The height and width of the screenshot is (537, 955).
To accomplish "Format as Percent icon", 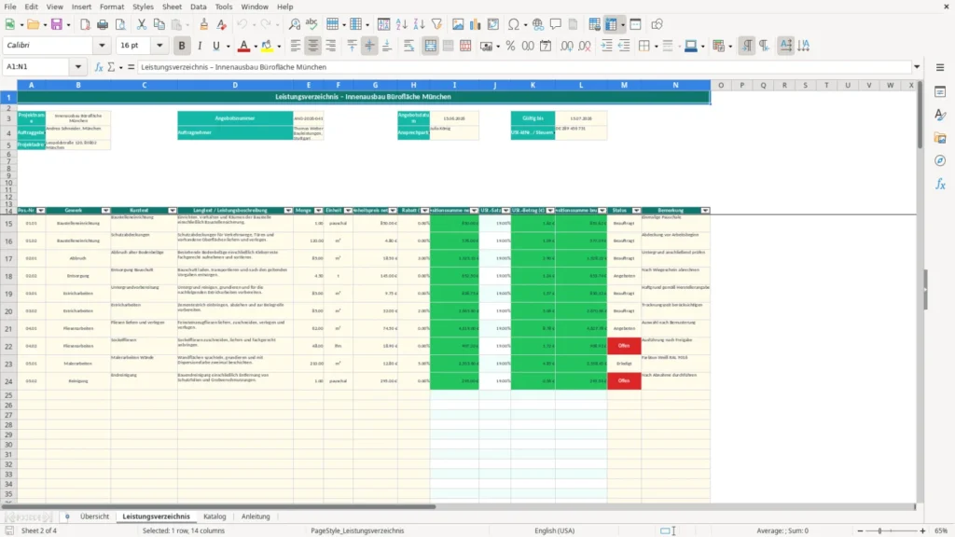I will click(x=510, y=46).
